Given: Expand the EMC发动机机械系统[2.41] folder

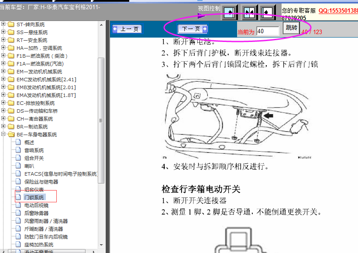Looking at the screenshot, I should (3, 79).
